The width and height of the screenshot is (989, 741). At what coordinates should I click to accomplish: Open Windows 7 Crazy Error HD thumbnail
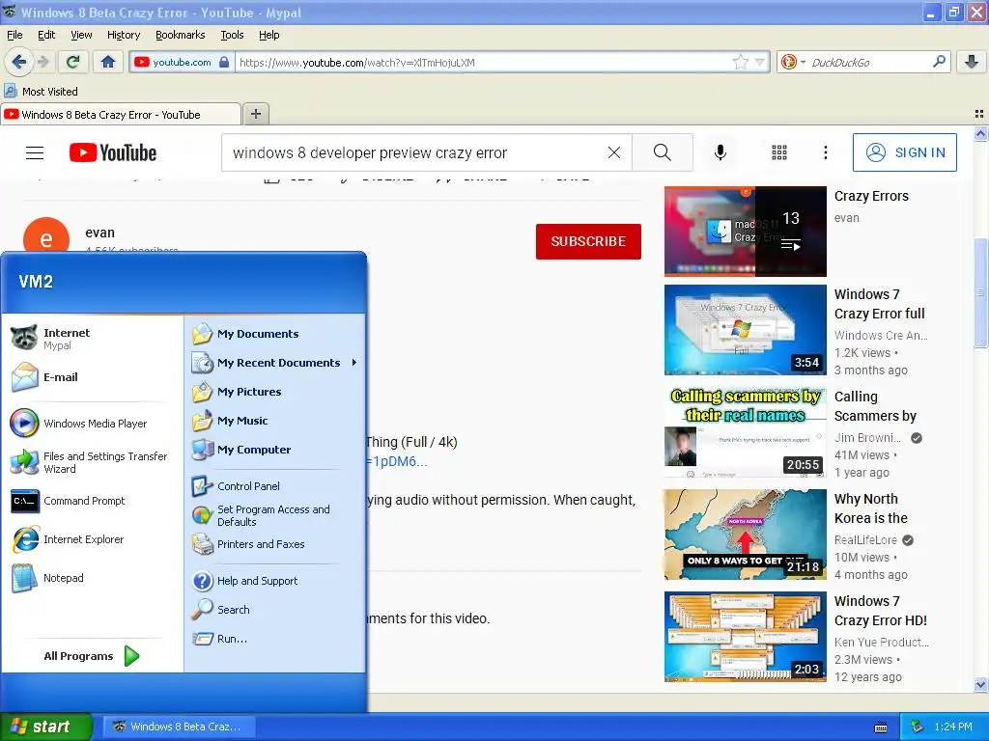[x=745, y=637]
